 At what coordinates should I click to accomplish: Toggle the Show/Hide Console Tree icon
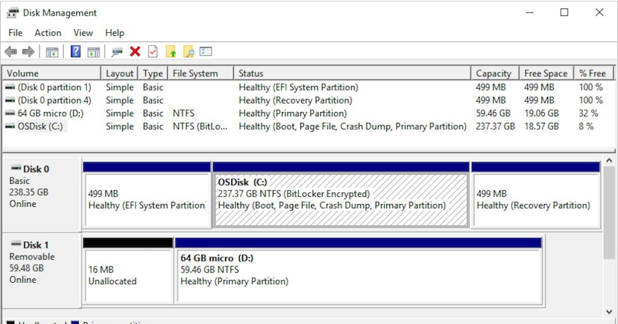pyautogui.click(x=52, y=51)
